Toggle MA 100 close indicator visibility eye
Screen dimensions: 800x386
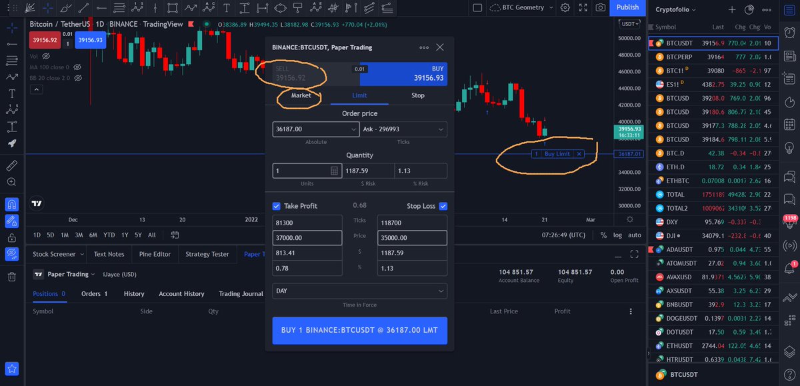click(x=77, y=67)
